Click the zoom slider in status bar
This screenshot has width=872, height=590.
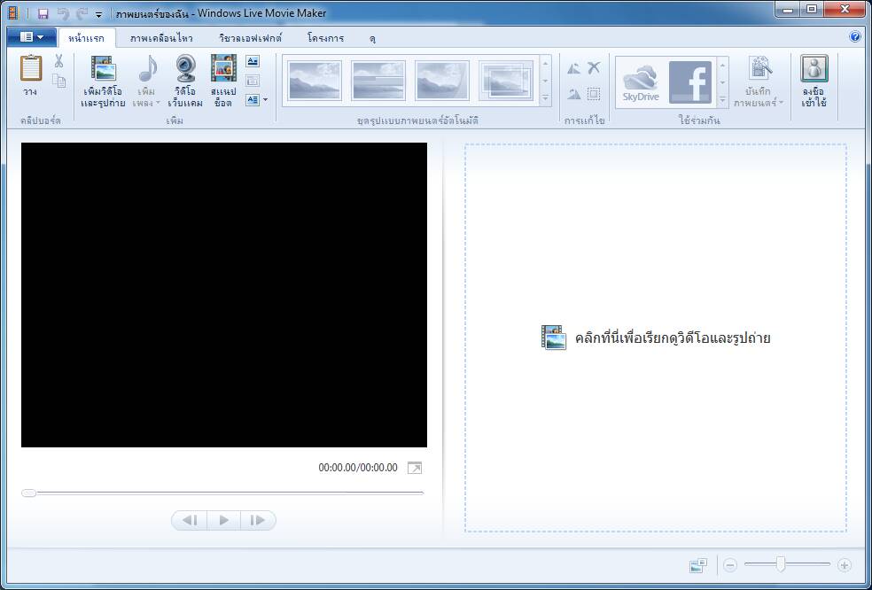[x=781, y=564]
